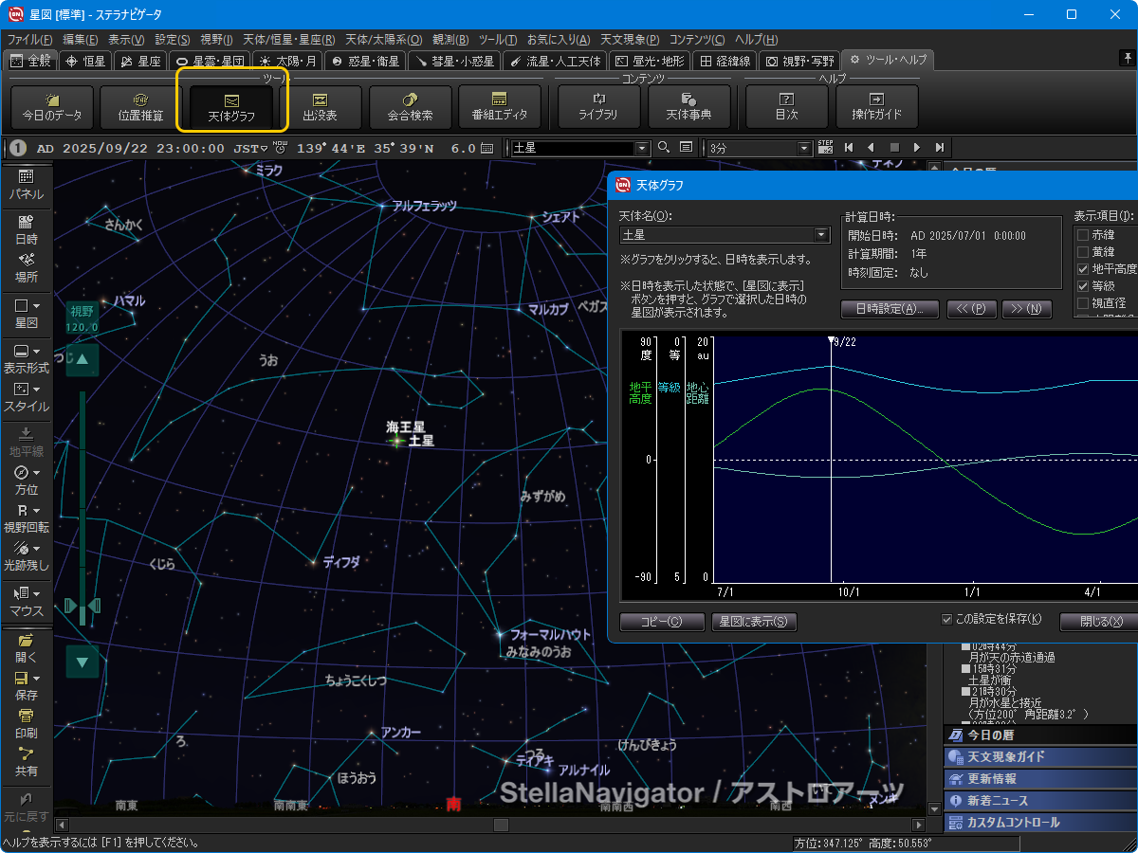This screenshot has width=1138, height=853.
Task: Skip to animation start with the rewind-to-beginning button
Action: (x=849, y=148)
